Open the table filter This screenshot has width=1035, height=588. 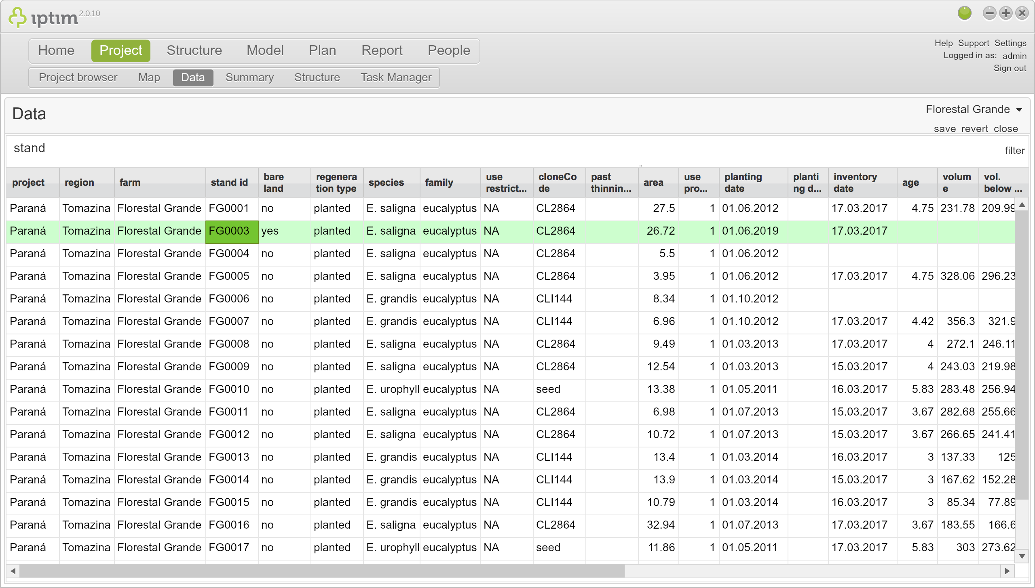(x=1014, y=150)
